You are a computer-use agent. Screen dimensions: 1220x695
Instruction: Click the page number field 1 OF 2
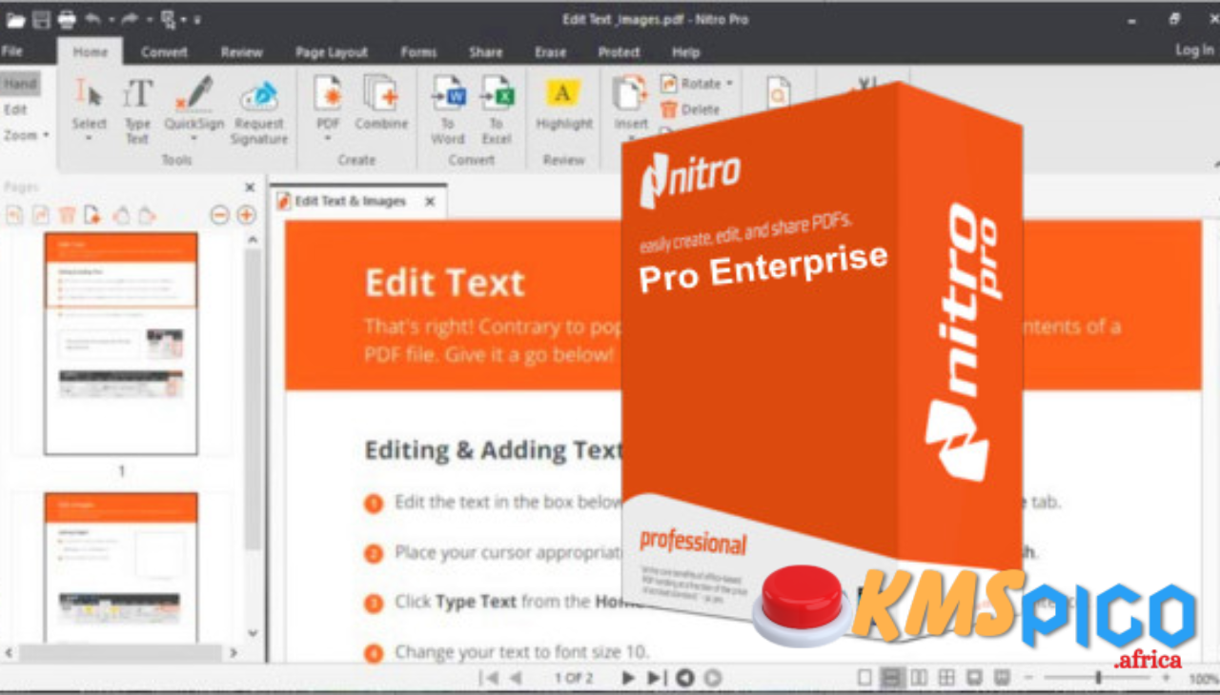pyautogui.click(x=574, y=678)
